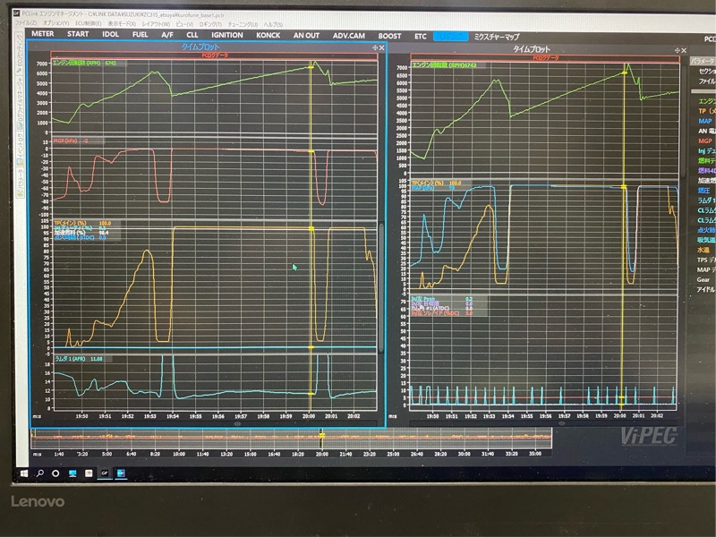Move the left タイムプロット panel using its move icon
The image size is (716, 537).
point(375,47)
